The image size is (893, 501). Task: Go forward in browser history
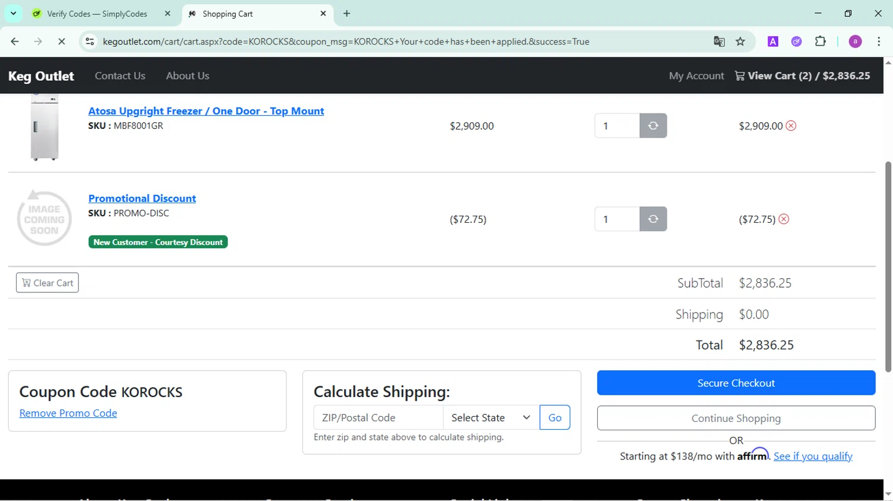pos(38,41)
